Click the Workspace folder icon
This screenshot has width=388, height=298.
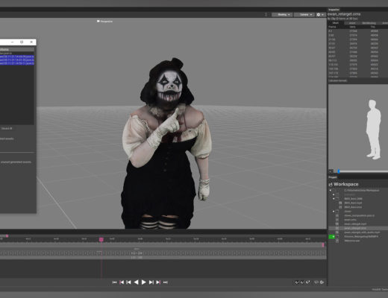[331, 184]
